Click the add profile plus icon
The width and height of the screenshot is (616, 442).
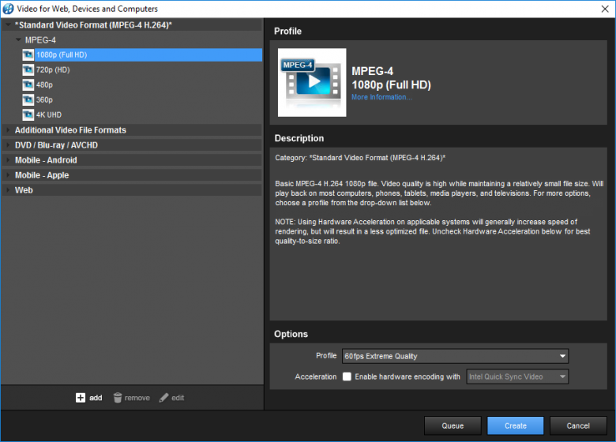80,398
